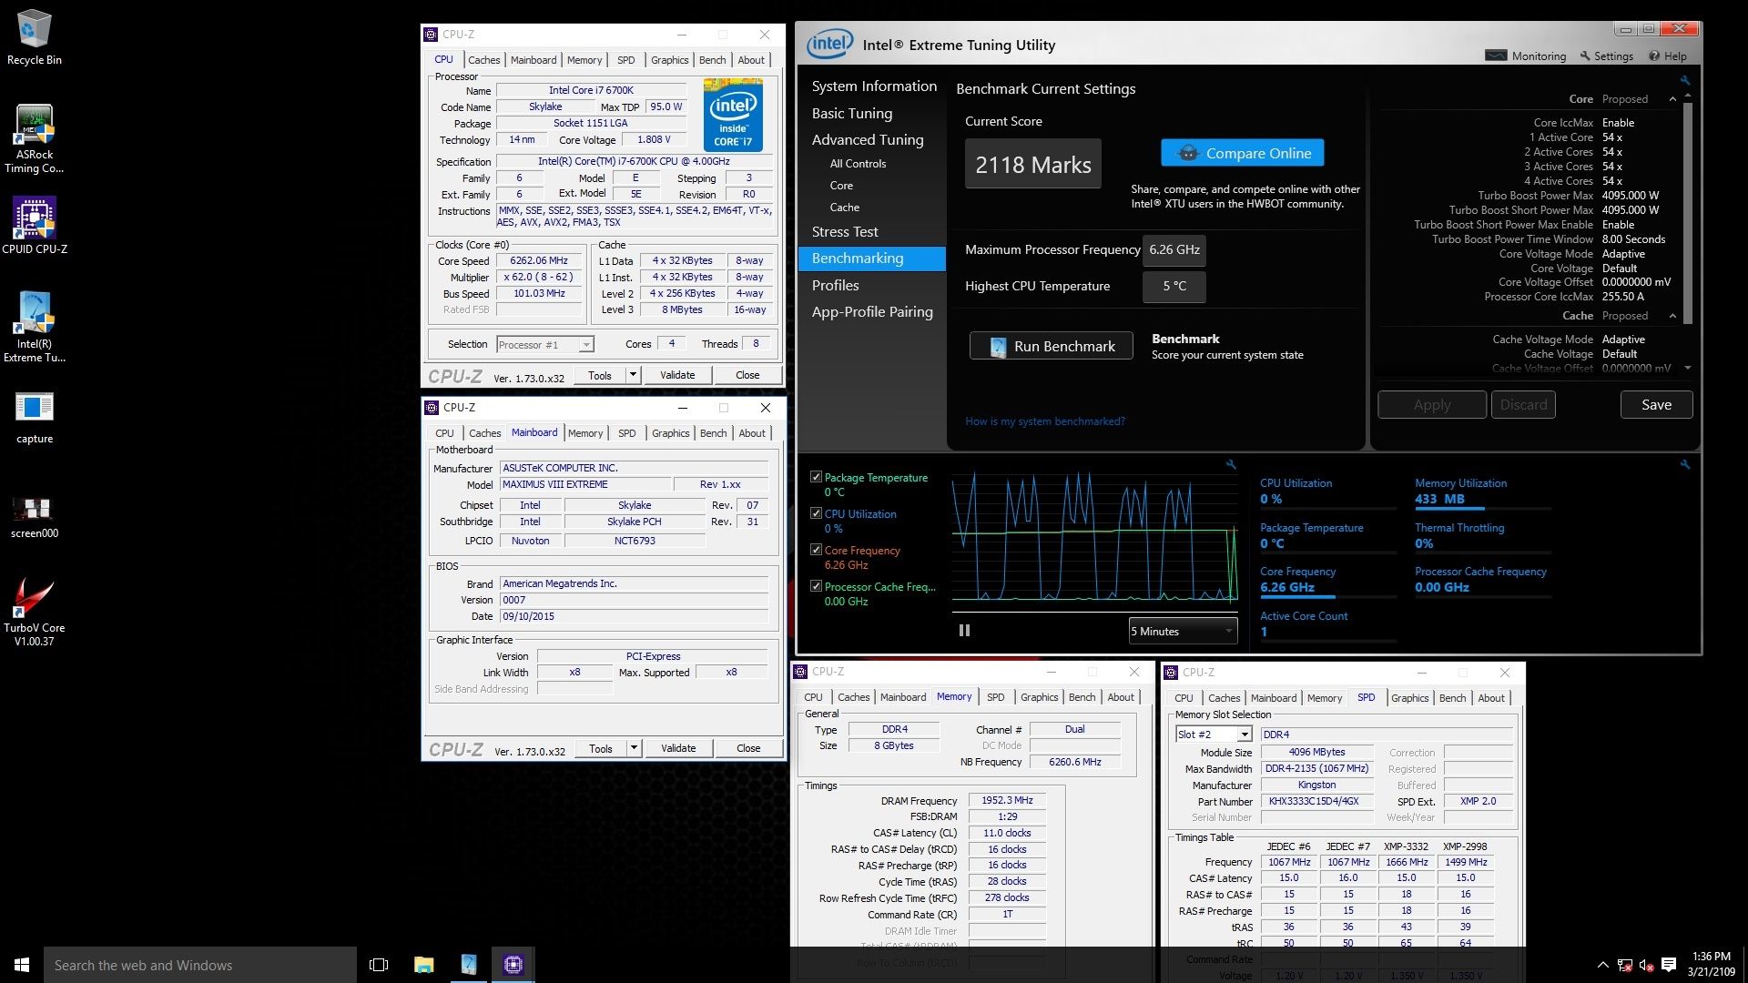Toggle CPU Utilization checkbox in XTU monitor
Screen dimensions: 1748x983
(815, 513)
